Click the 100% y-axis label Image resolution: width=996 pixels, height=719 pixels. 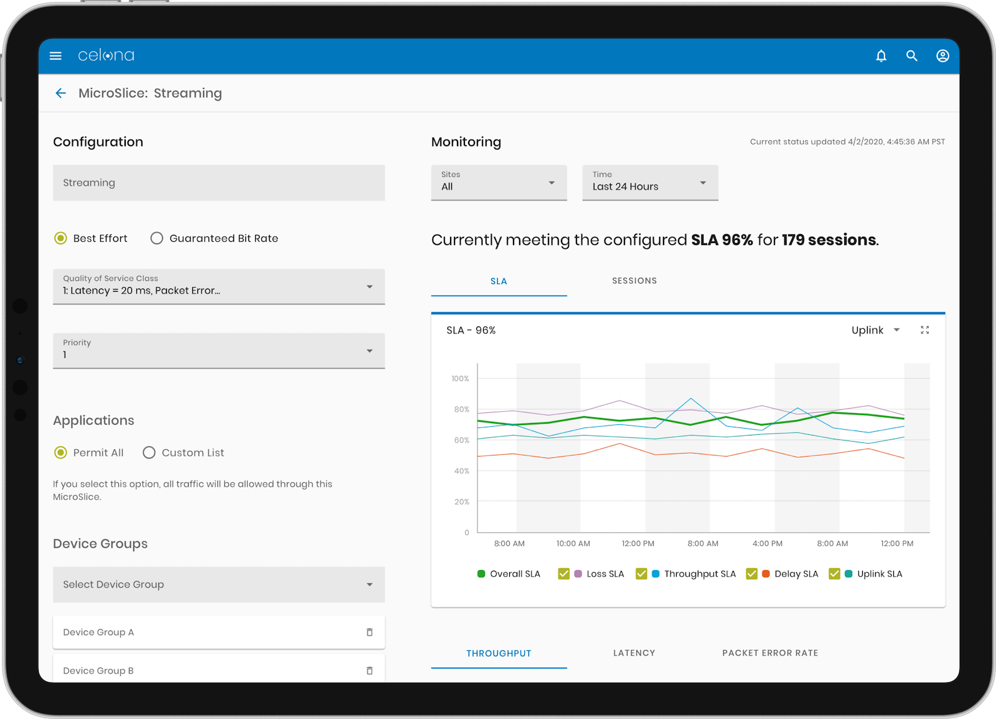point(460,379)
